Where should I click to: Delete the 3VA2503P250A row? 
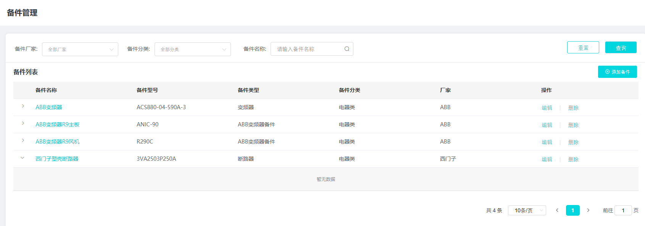click(x=573, y=159)
